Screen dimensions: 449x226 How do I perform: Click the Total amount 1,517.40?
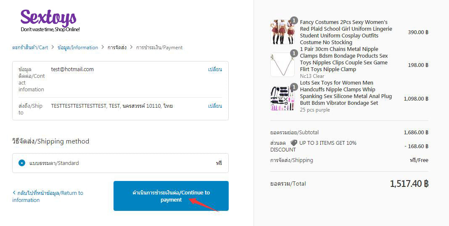click(x=409, y=183)
